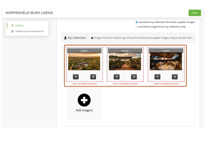Select 'Use/show images from my collection only'

pyautogui.click(x=137, y=27)
